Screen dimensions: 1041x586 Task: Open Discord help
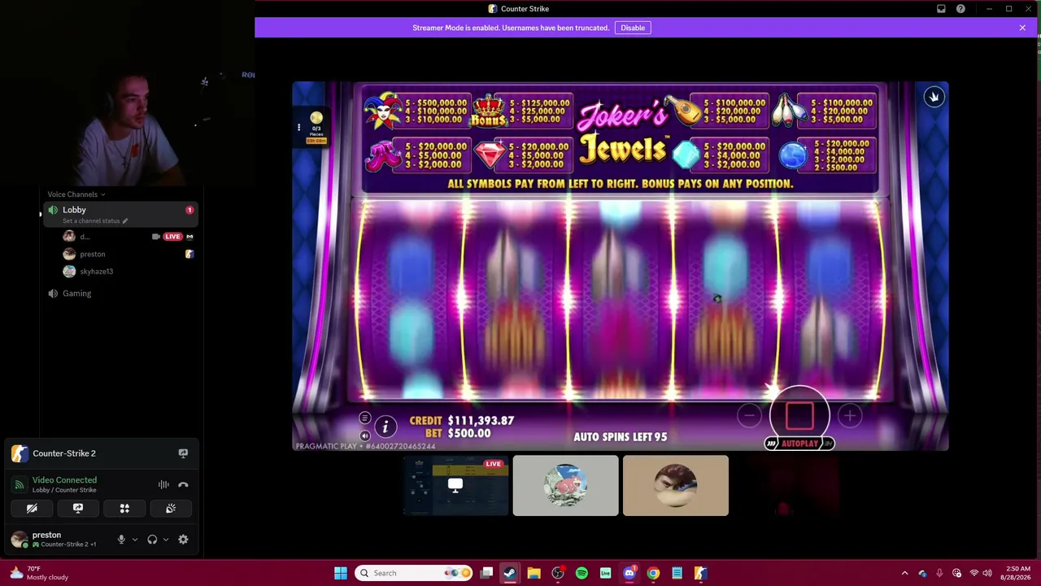pos(960,9)
